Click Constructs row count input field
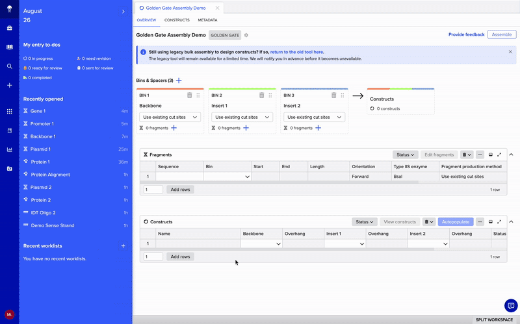The image size is (520, 324). [x=153, y=256]
